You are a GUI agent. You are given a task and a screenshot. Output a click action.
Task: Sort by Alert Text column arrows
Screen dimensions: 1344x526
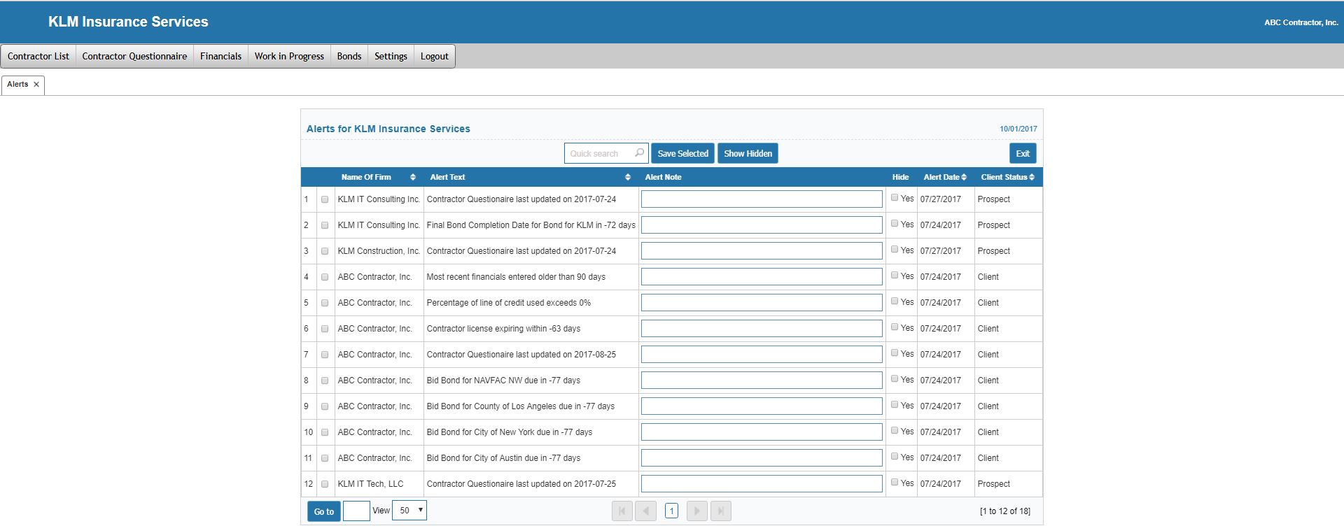(628, 178)
